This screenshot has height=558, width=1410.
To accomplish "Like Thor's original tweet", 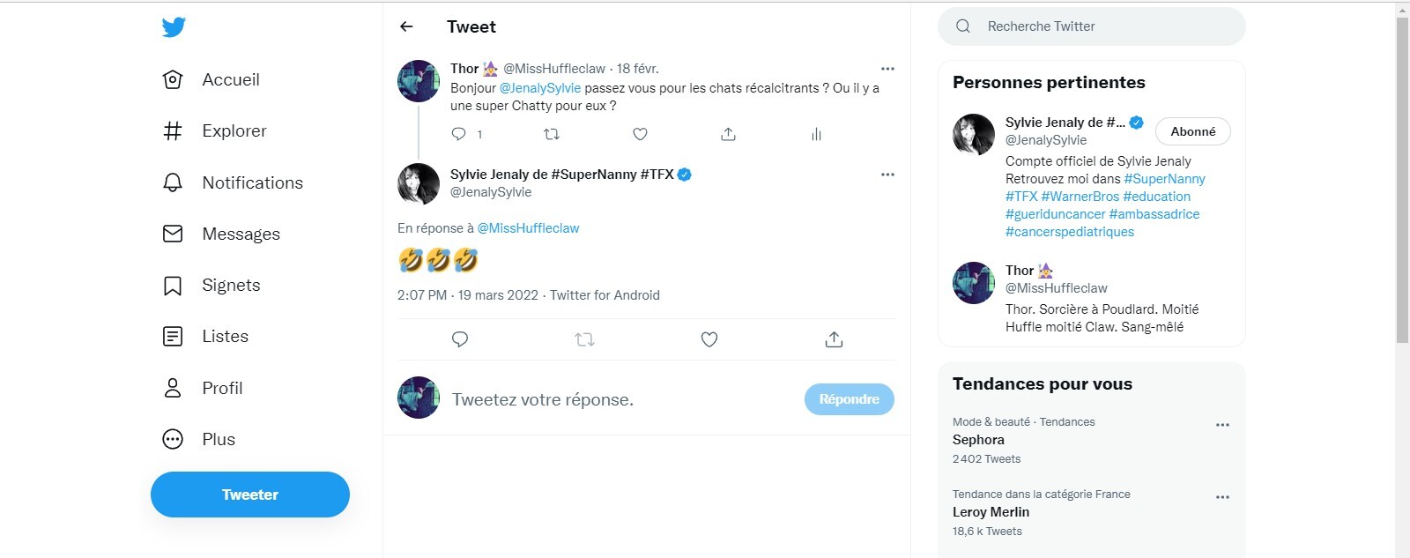I will [641, 134].
